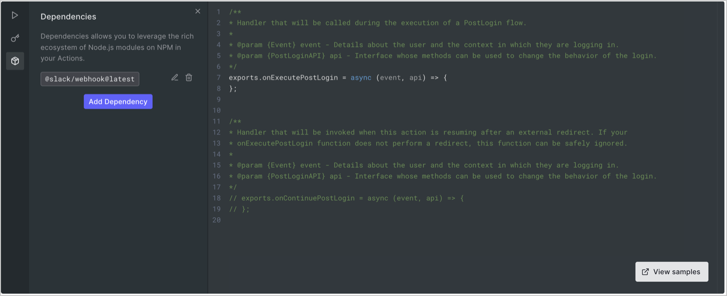Image resolution: width=727 pixels, height=296 pixels.
Task: Click Add Dependency
Action: [x=118, y=101]
